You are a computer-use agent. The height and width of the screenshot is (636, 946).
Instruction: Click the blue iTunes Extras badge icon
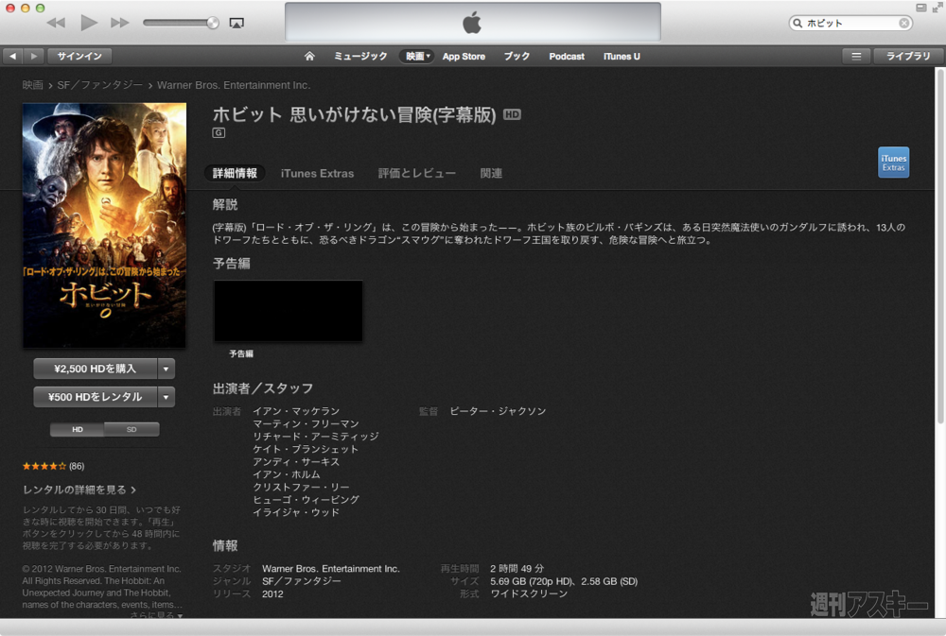click(894, 163)
